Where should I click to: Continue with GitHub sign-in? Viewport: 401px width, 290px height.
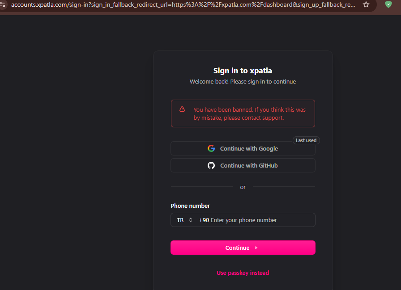(x=243, y=165)
